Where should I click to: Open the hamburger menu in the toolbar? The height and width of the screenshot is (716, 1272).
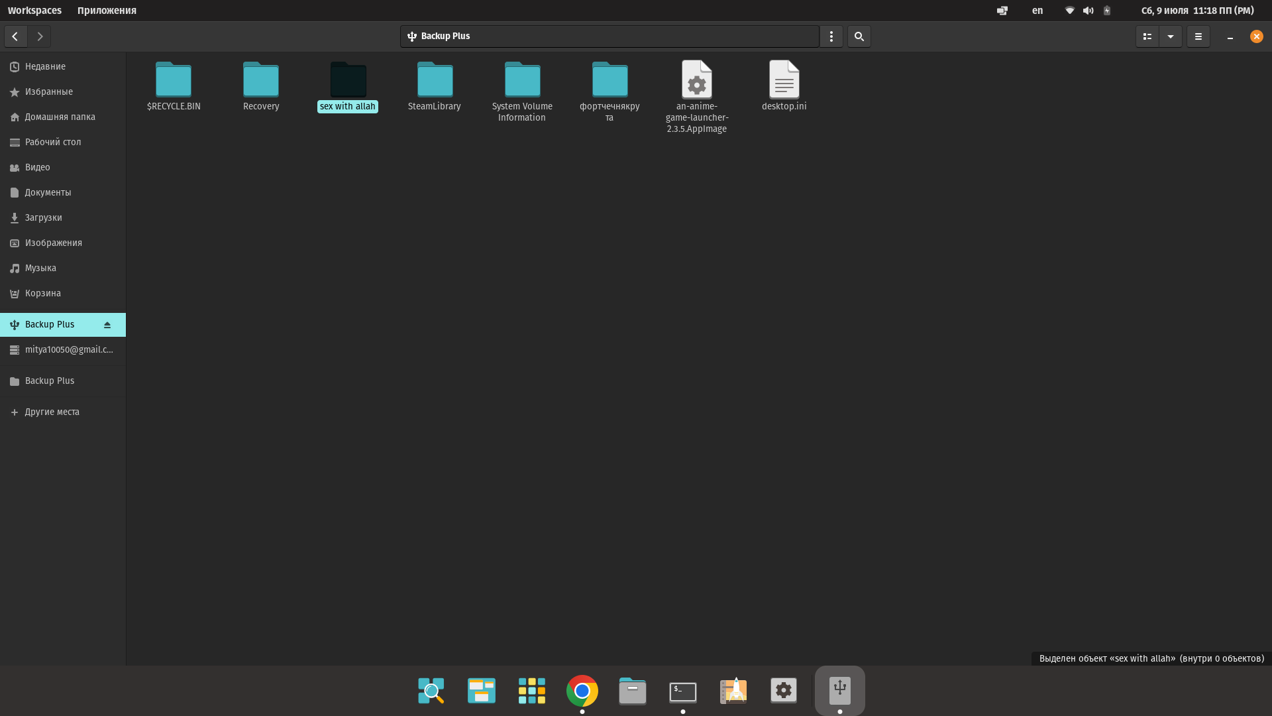[1198, 36]
